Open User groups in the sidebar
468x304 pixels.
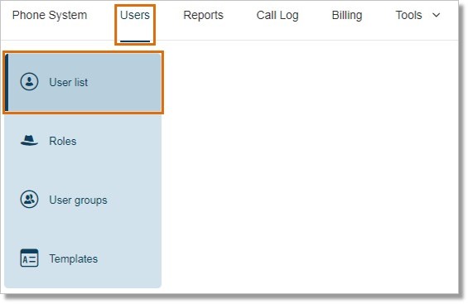(x=84, y=200)
